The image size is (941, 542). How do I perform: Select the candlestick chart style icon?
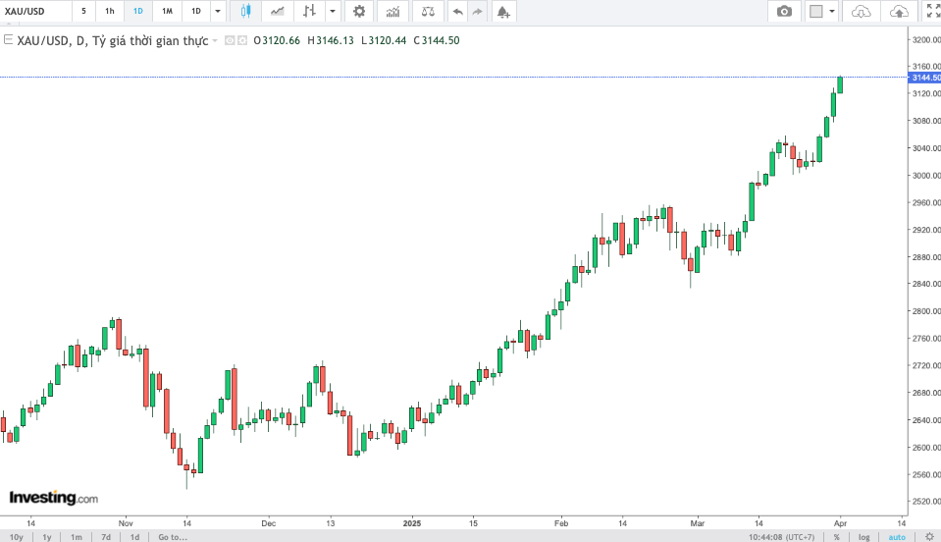pyautogui.click(x=245, y=12)
